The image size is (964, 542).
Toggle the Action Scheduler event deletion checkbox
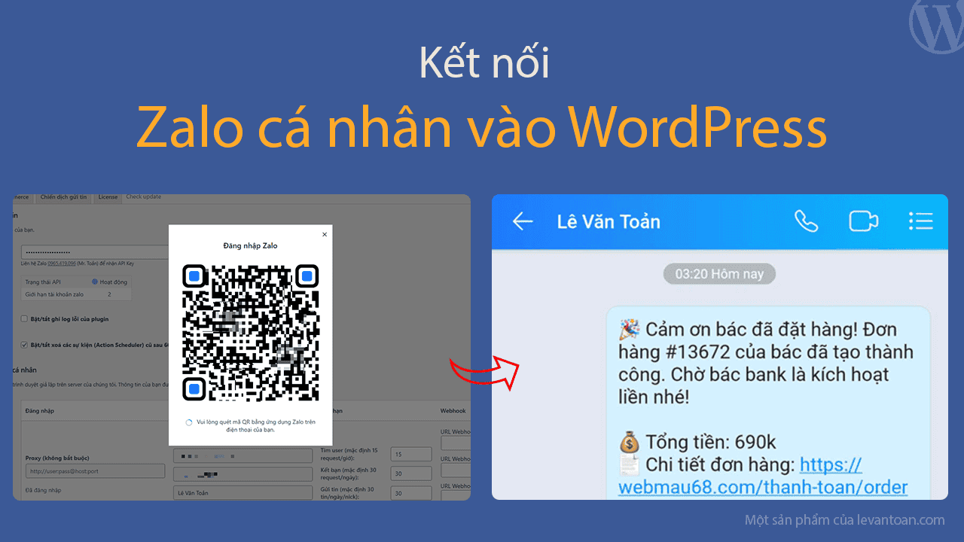pyautogui.click(x=25, y=345)
